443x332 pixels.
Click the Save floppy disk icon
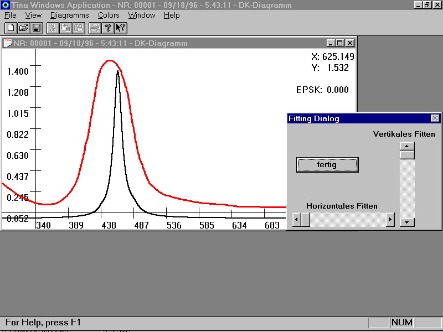click(x=37, y=28)
